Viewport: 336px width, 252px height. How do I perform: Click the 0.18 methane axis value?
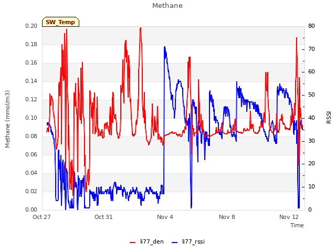point(31,44)
